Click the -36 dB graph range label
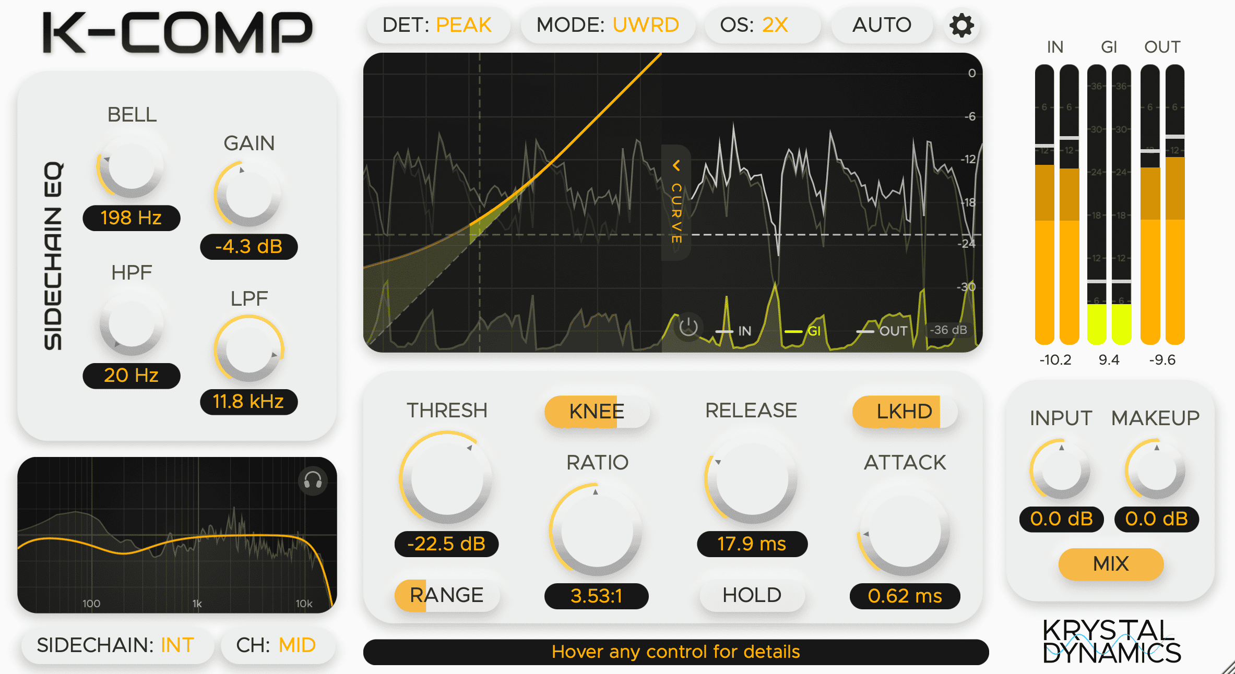Image resolution: width=1235 pixels, height=674 pixels. pyautogui.click(x=948, y=330)
